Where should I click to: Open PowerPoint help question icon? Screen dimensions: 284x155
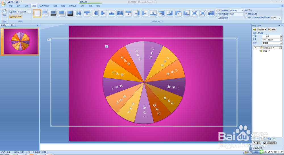point(282,6)
